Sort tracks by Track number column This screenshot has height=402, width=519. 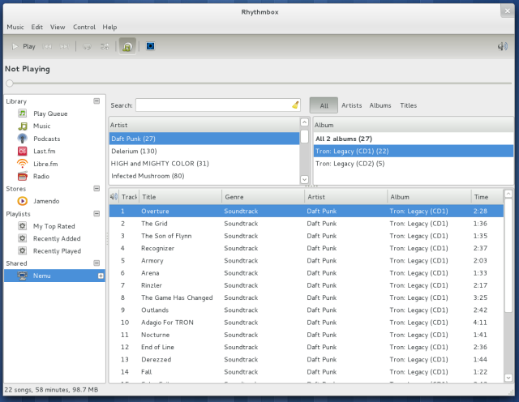tap(129, 197)
